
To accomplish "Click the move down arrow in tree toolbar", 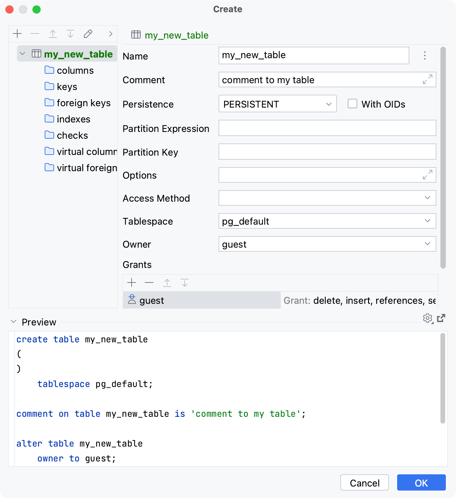I will pos(70,34).
